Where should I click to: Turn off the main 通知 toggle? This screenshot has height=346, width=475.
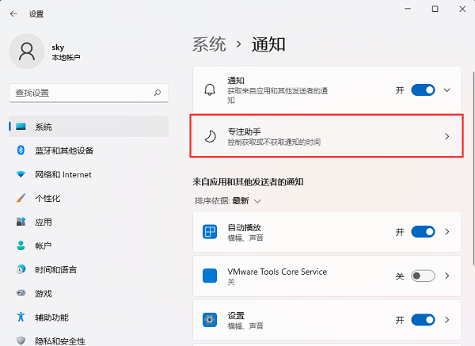[424, 90]
